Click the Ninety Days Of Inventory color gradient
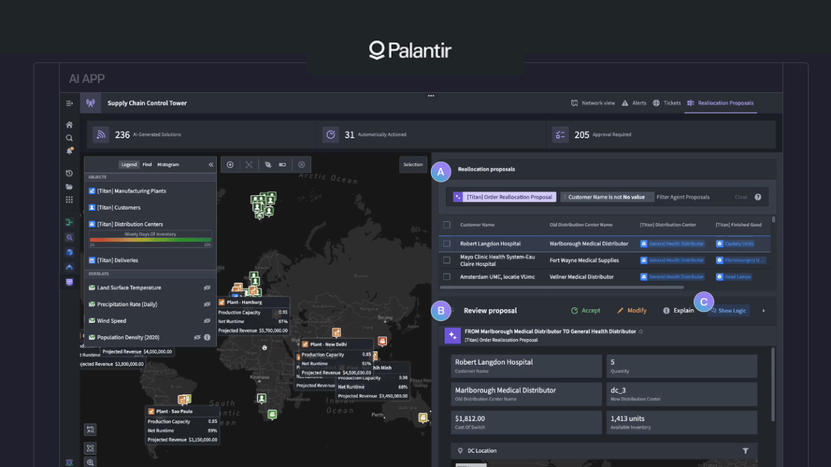 click(x=150, y=239)
